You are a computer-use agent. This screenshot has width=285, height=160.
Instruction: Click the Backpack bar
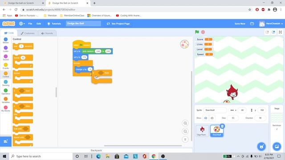click(96, 150)
